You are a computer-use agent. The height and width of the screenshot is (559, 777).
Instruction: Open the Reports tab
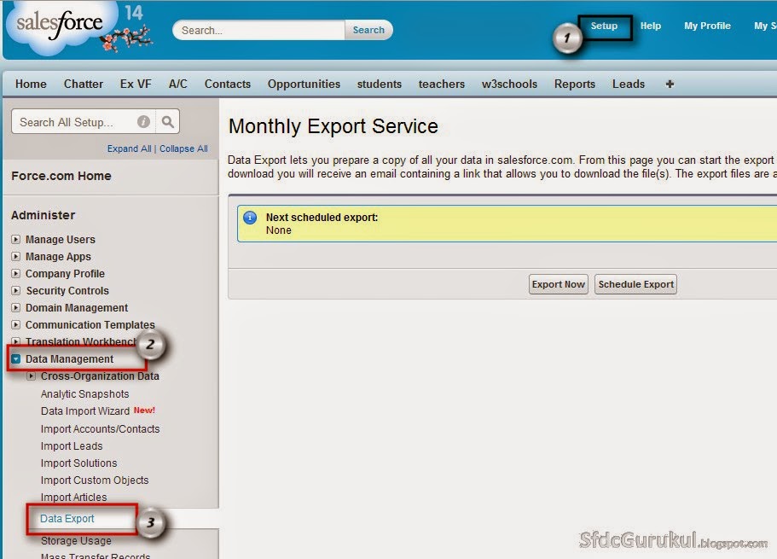(x=575, y=84)
